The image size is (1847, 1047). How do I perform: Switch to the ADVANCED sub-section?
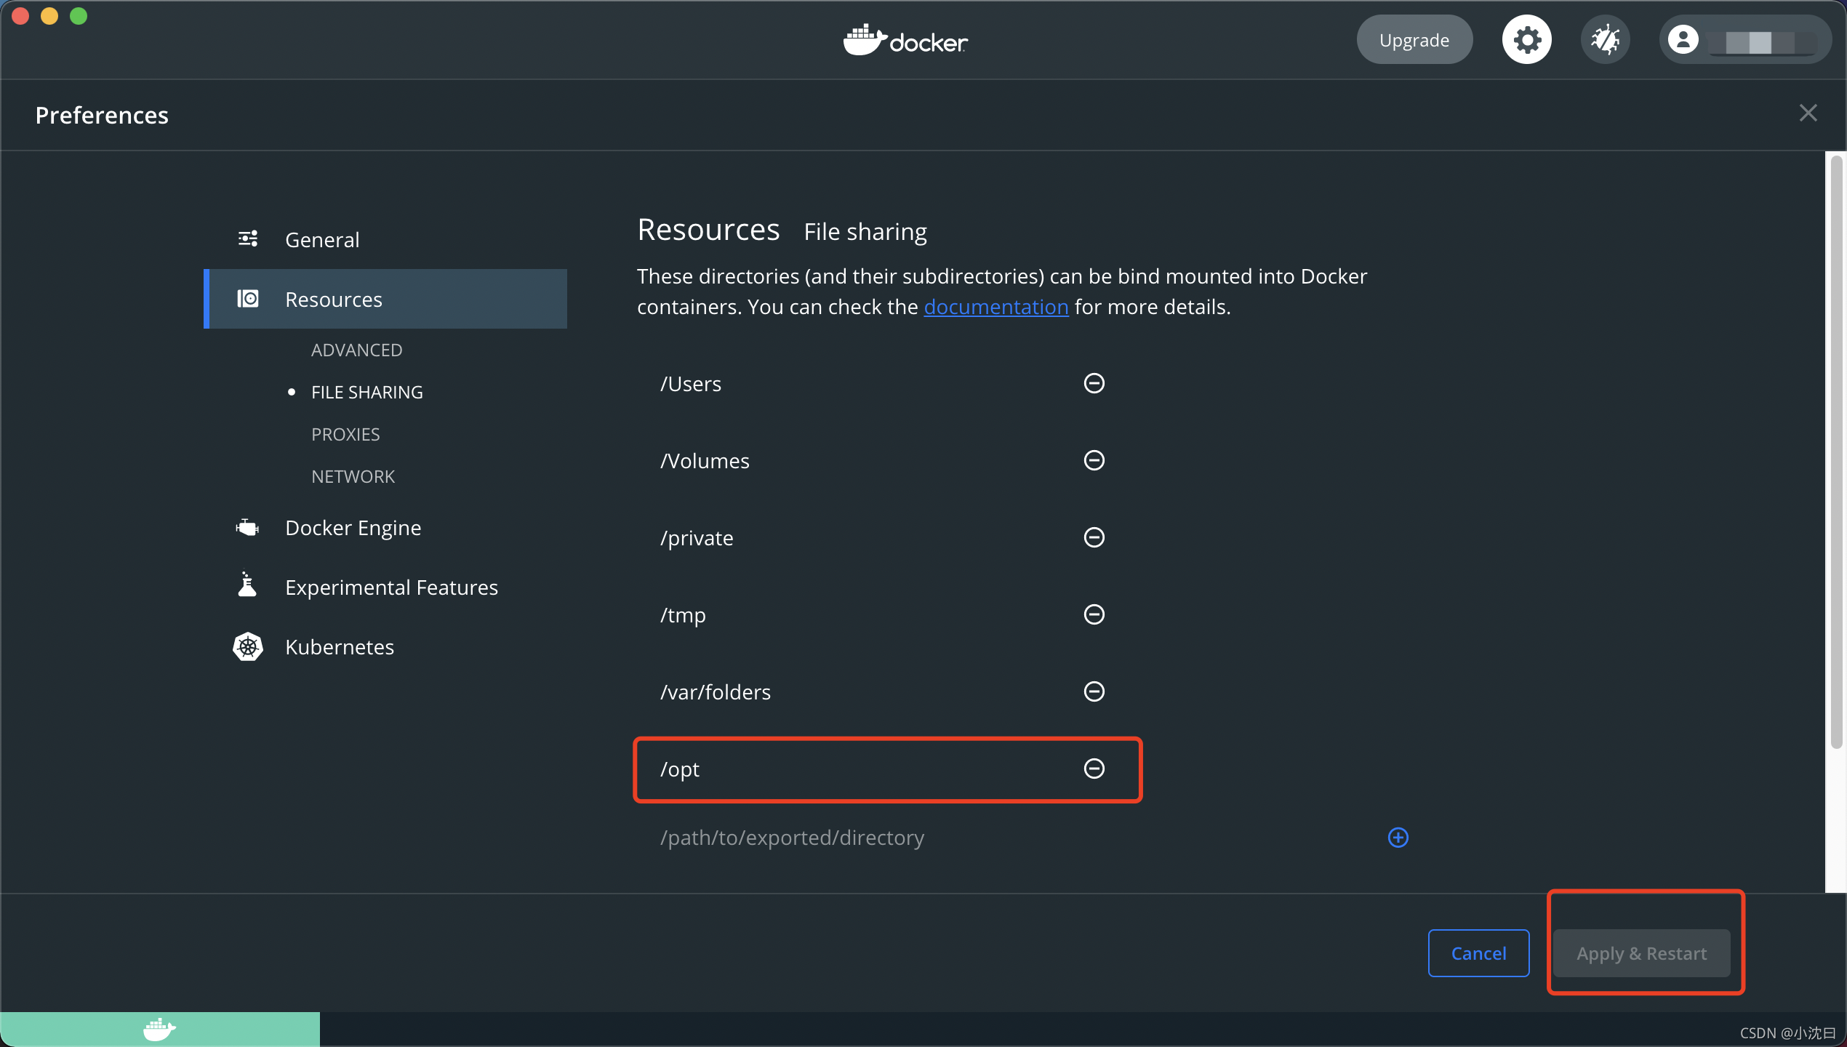coord(356,350)
